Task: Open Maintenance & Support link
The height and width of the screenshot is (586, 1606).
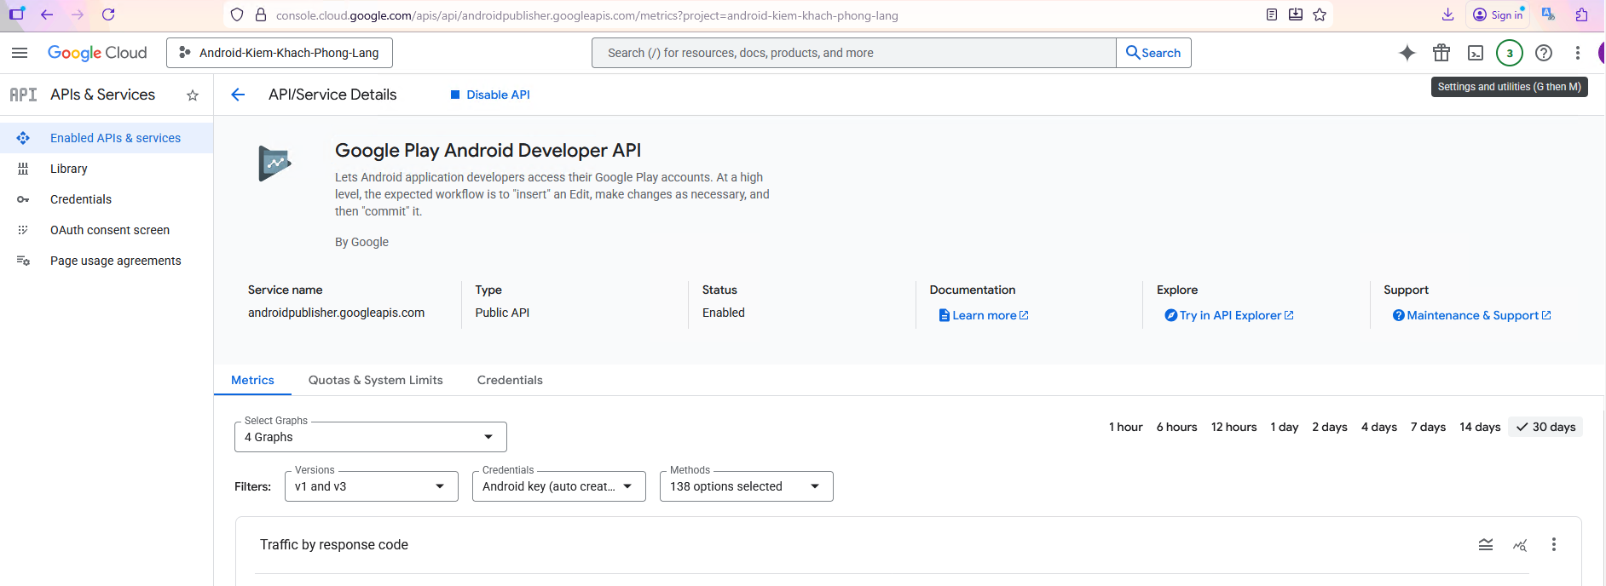Action: [x=1472, y=315]
